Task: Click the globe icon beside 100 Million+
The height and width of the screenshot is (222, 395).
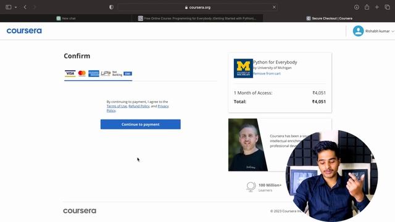Action: tap(251, 187)
